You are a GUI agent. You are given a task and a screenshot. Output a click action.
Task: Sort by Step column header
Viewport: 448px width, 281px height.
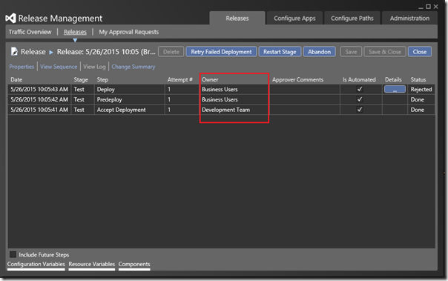click(x=102, y=79)
